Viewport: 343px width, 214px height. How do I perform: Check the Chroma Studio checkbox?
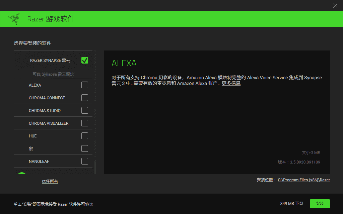pos(85,110)
